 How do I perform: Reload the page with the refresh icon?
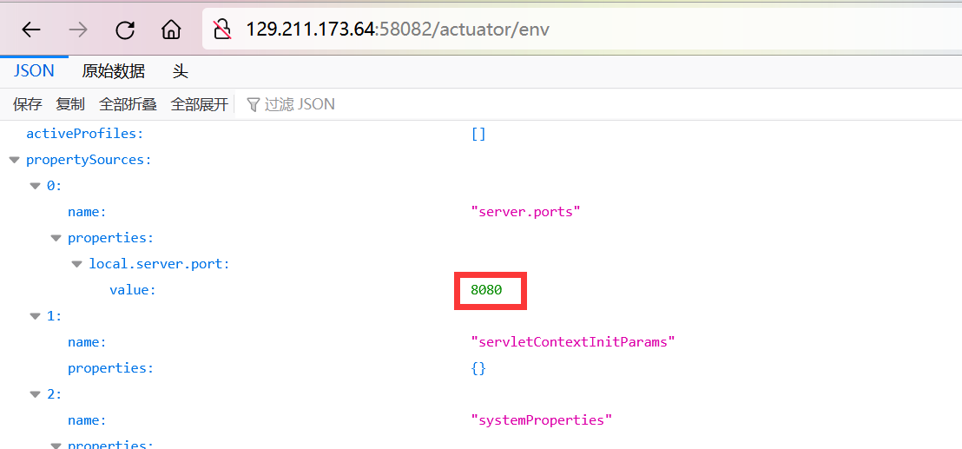[125, 30]
